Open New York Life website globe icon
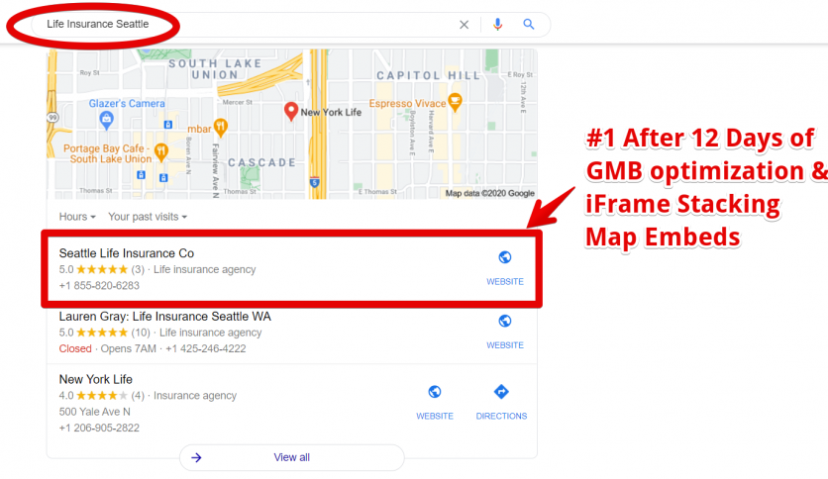This screenshot has width=828, height=479. click(434, 393)
